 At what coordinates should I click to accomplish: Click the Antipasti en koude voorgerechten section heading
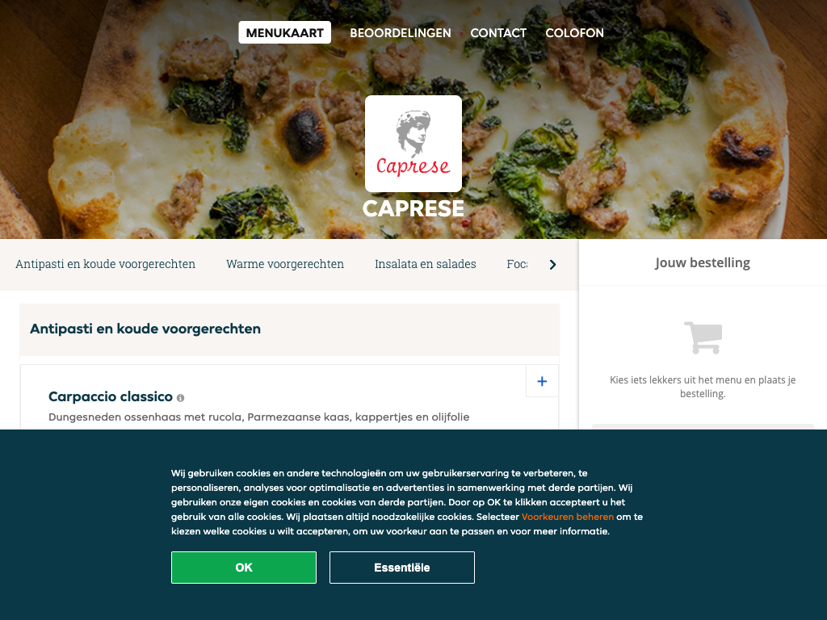coord(145,329)
